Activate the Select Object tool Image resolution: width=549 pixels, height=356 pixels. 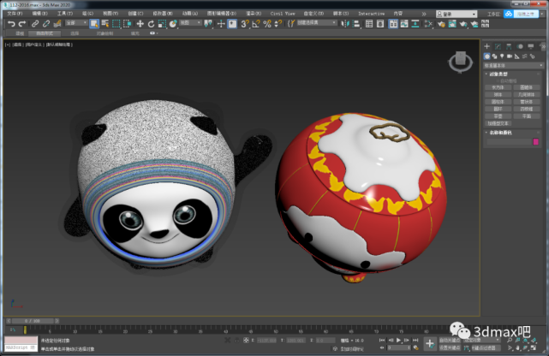[x=94, y=24]
